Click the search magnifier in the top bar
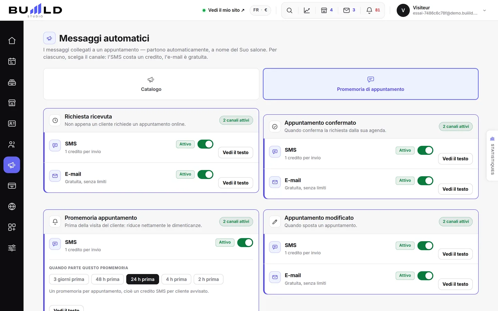 (289, 10)
